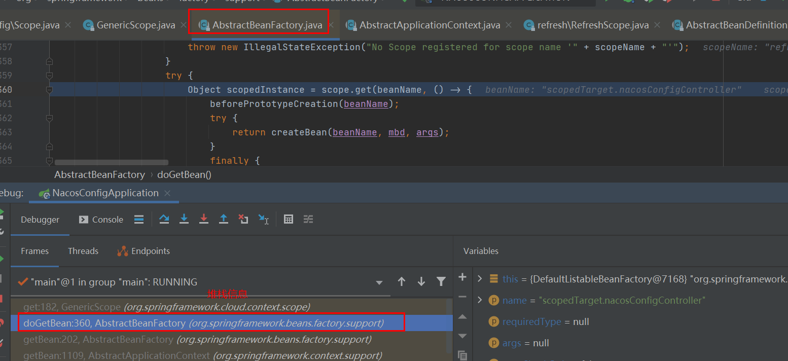Click the editor horizontal scrollbar thumb
788x361 pixels.
pyautogui.click(x=111, y=162)
